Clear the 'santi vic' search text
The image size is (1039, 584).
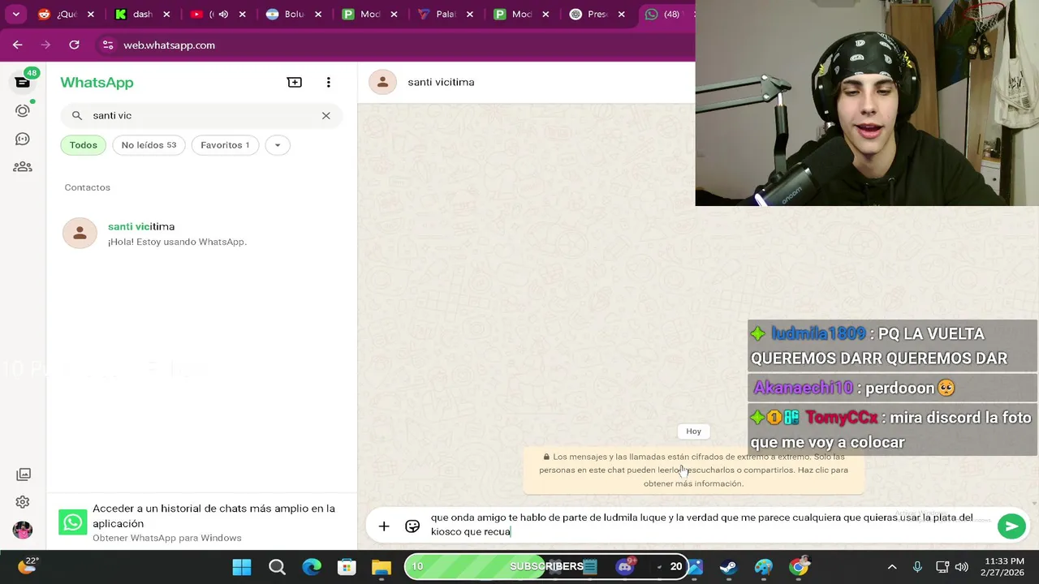tap(325, 115)
